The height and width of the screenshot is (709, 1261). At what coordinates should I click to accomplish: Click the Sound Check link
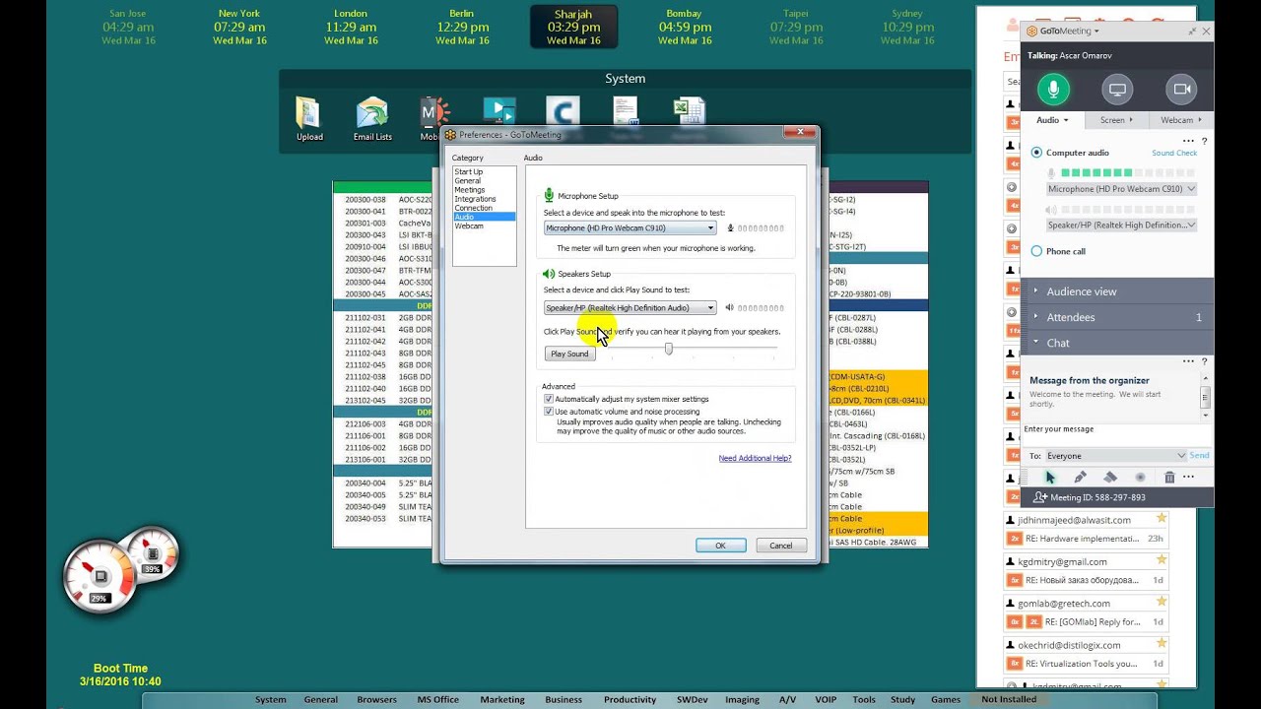coord(1174,154)
